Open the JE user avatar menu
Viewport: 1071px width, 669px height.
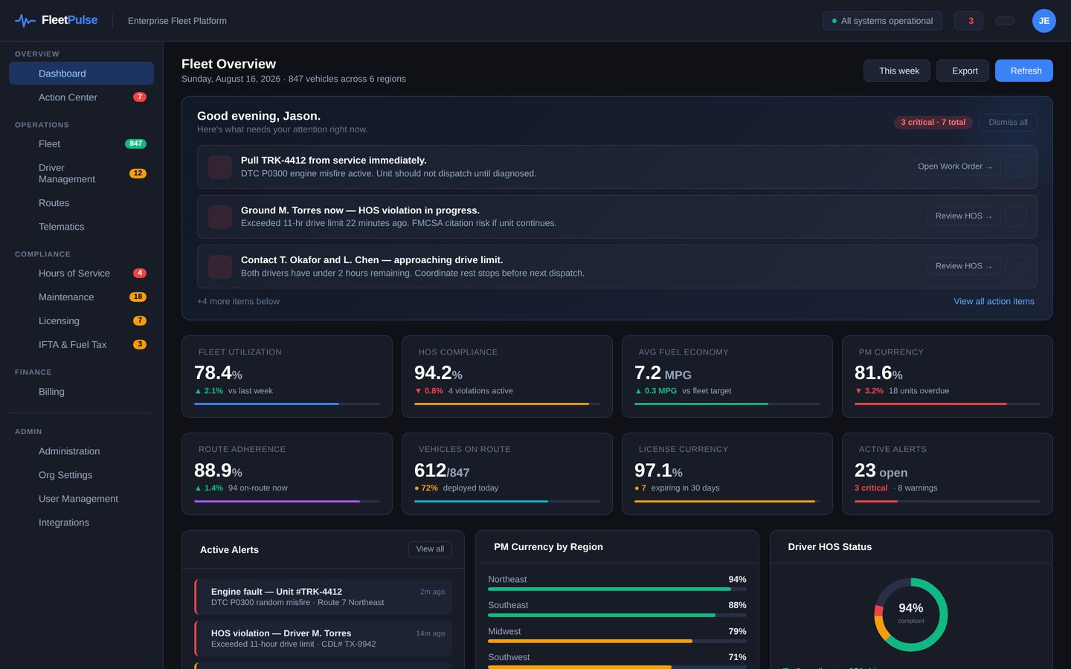coord(1043,21)
